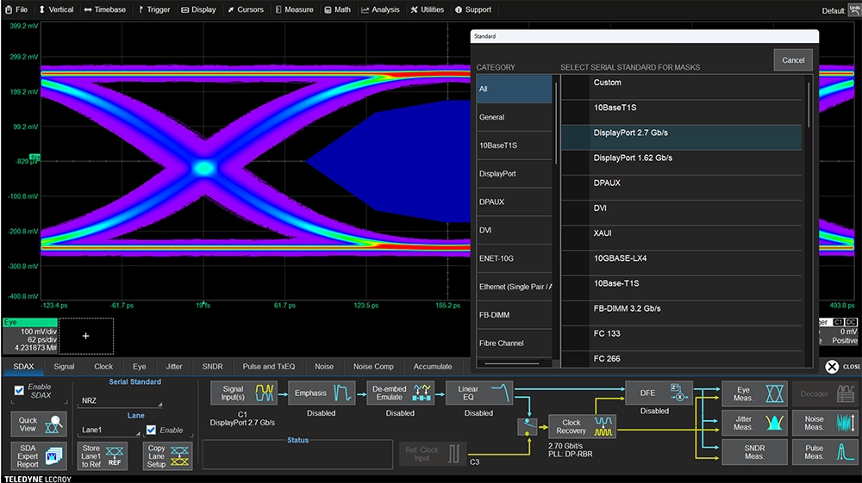The image size is (862, 483).
Task: Choose FB-DIMM 3.2 Gb/s standard
Action: click(681, 313)
